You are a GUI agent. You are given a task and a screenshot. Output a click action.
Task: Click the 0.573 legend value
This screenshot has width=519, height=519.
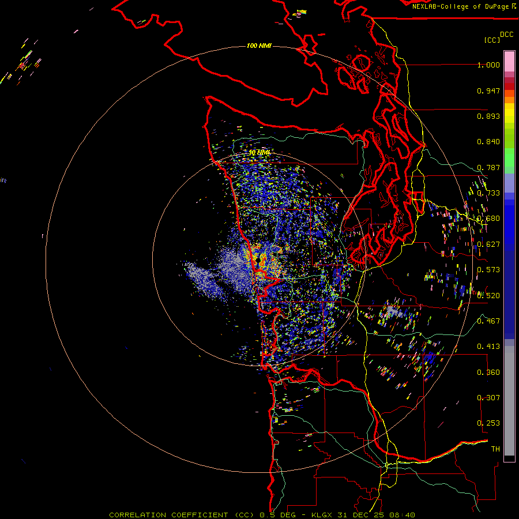click(488, 270)
